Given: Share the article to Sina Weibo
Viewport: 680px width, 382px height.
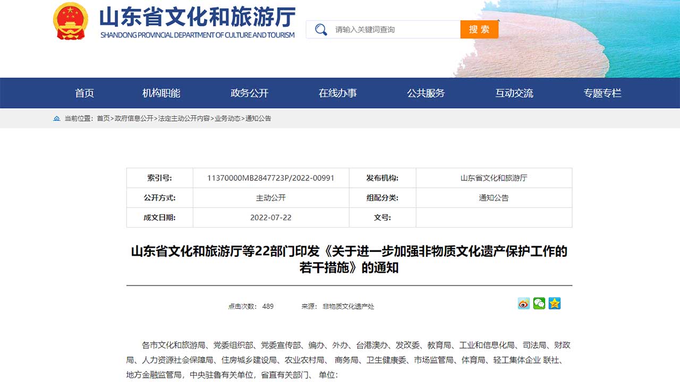Looking at the screenshot, I should point(523,303).
